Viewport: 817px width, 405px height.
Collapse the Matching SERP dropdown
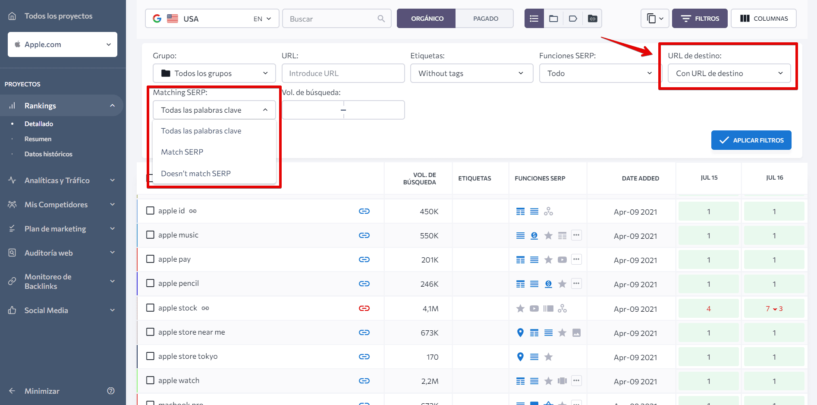(214, 110)
